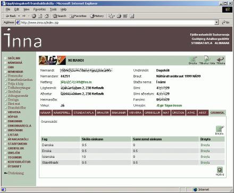This screenshot has height=193, width=234.
Task: Click the Internet zone icon in status bar
Action: (195, 190)
